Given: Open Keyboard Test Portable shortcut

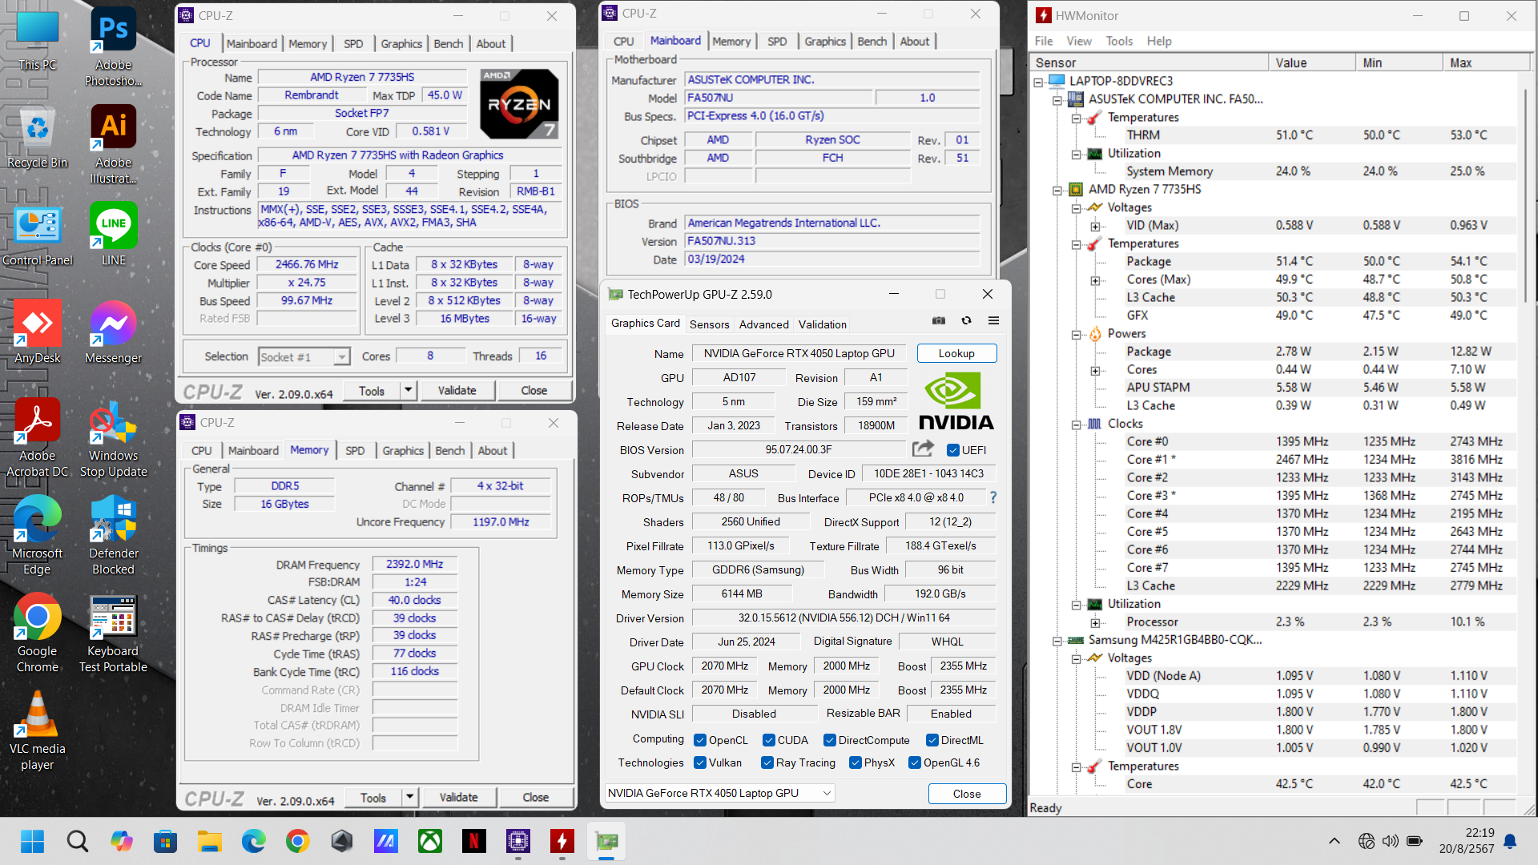Looking at the screenshot, I should click(x=113, y=634).
